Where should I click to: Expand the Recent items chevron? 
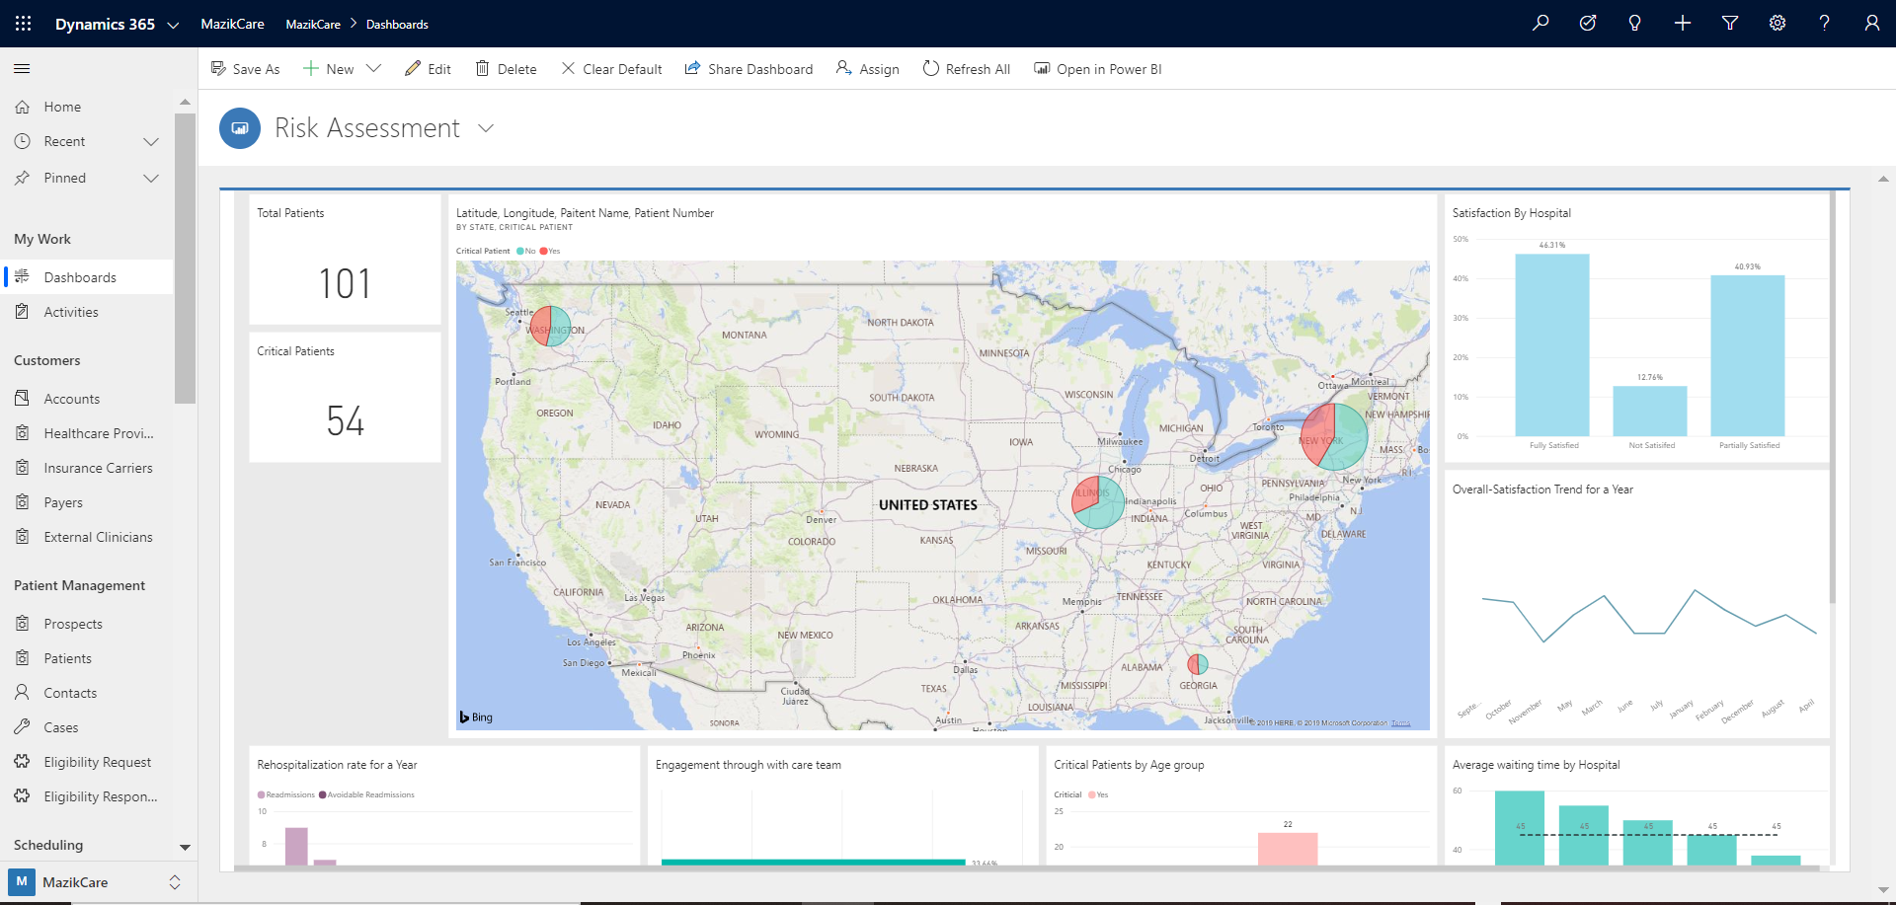[151, 141]
